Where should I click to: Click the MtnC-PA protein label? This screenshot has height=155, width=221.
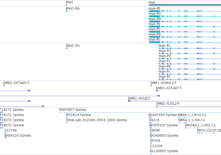[73, 46]
